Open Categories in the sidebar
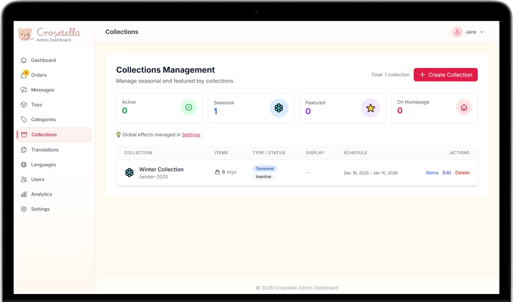Screen dimensions: 513x302 (x=54, y=120)
